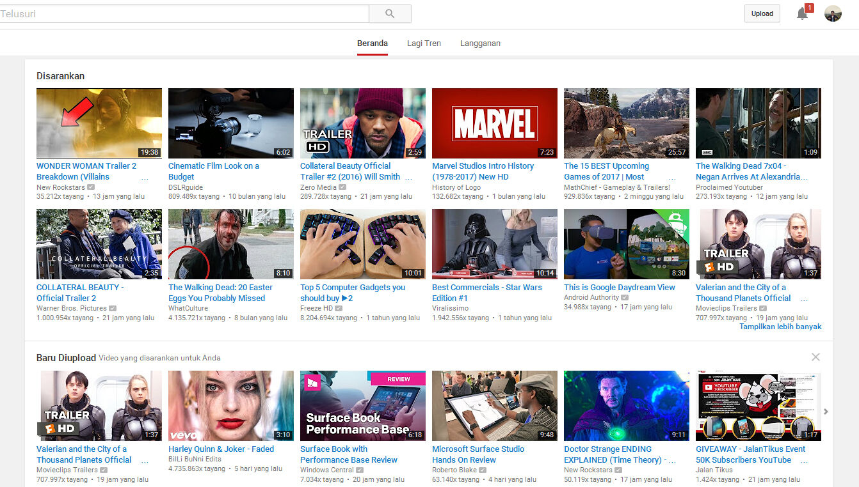Visit the History of Logo channel

456,187
